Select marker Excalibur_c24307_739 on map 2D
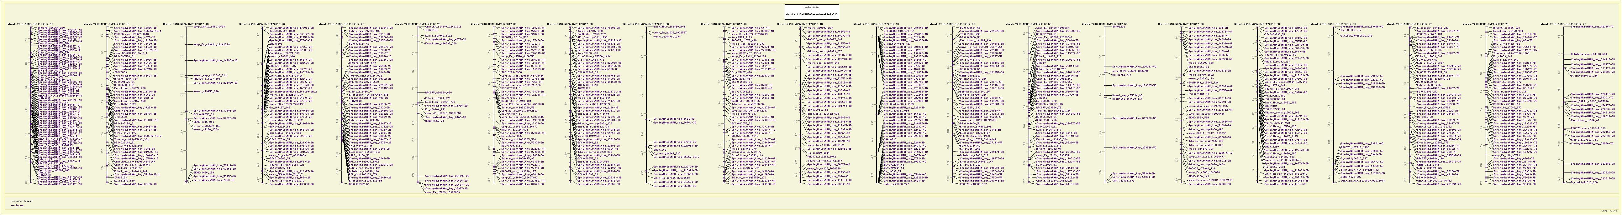1622x215 pixels. (440, 44)
